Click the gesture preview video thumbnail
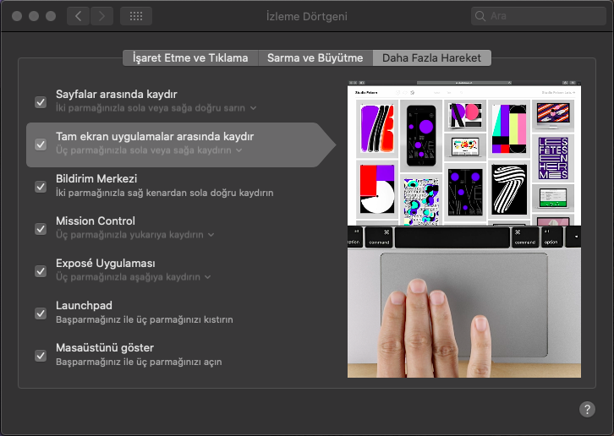 [x=464, y=229]
